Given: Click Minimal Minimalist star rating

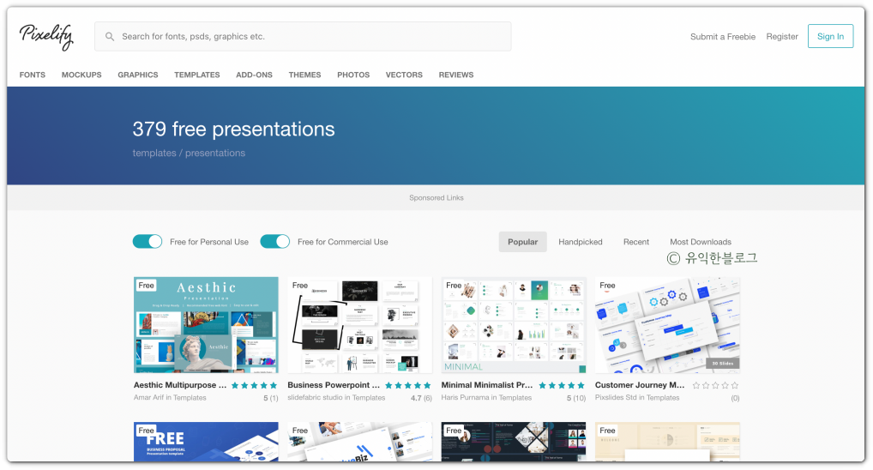Looking at the screenshot, I should click(562, 385).
